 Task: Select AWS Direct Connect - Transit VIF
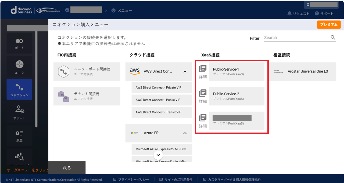tap(162, 112)
